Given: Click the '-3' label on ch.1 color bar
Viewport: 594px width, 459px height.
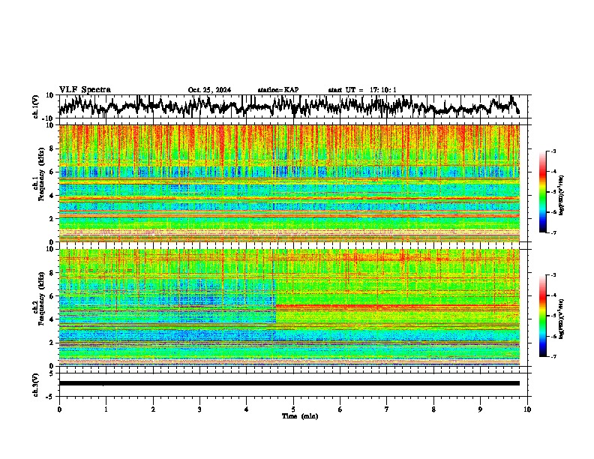Looking at the screenshot, I should [553, 151].
